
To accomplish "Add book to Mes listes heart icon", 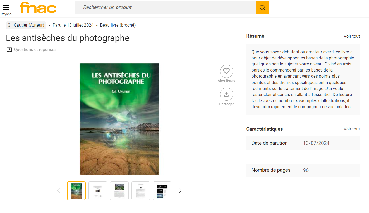I will (x=226, y=71).
